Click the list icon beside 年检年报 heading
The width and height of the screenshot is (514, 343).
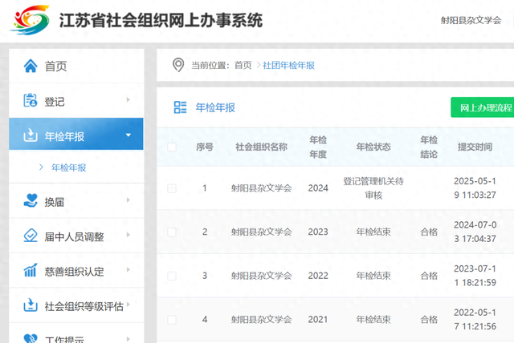pyautogui.click(x=181, y=107)
